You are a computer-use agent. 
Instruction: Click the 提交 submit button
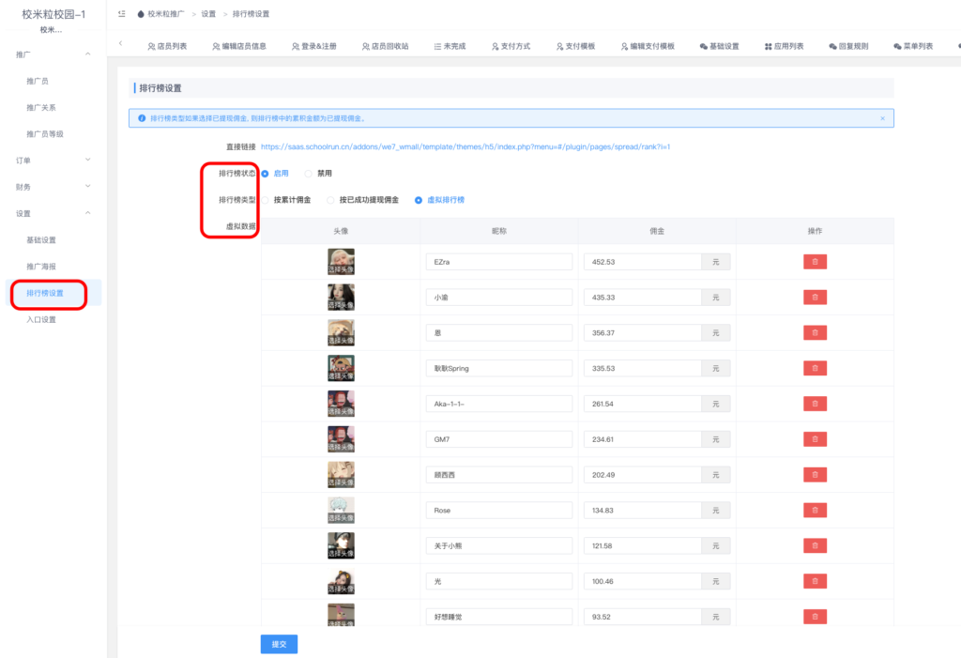[x=279, y=644]
